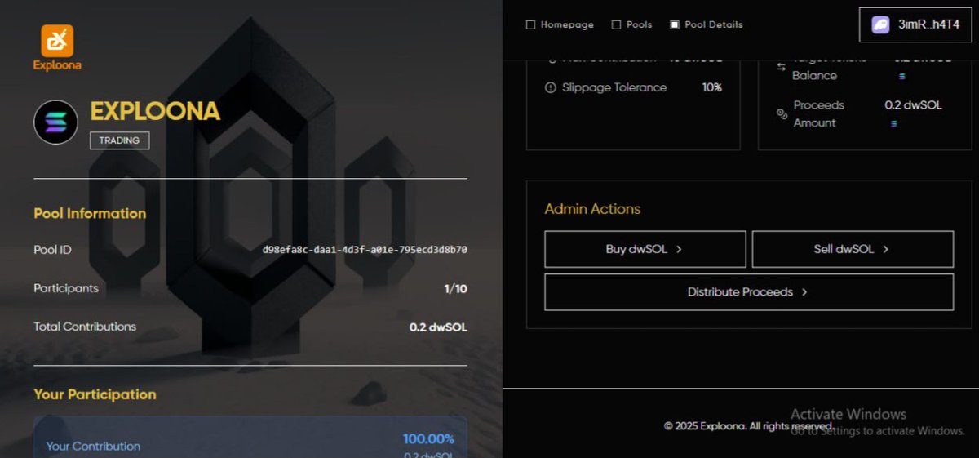The height and width of the screenshot is (458, 979).
Task: Click the Sell dwSOL button
Action: (x=853, y=249)
